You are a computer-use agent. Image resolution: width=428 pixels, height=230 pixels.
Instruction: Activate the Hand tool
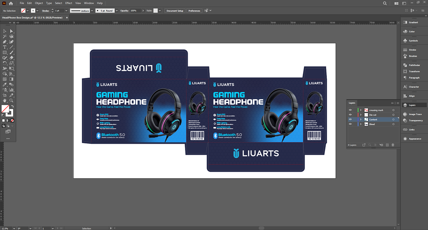[x=5, y=100]
